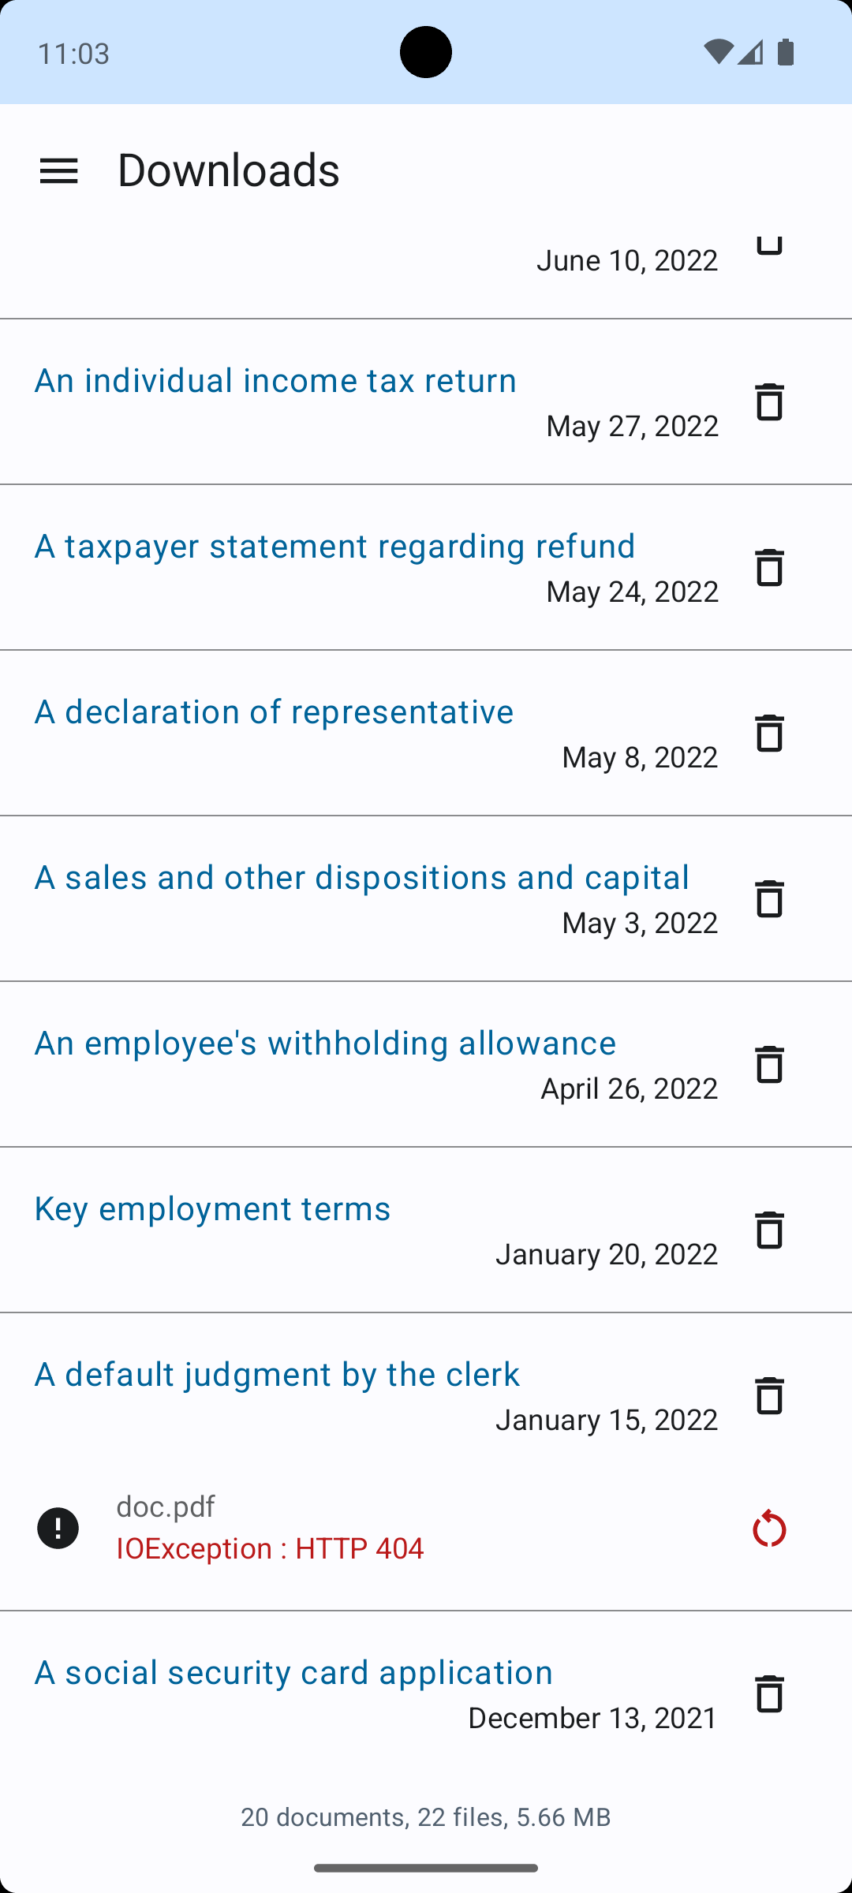Screen dimensions: 852x1893
Task: Open 'A default judgment by the clerk'
Action: [277, 1374]
